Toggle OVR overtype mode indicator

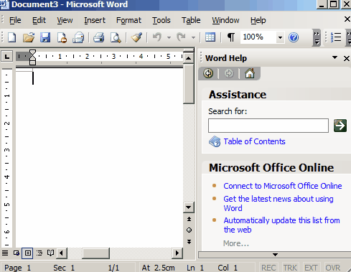[x=332, y=268]
